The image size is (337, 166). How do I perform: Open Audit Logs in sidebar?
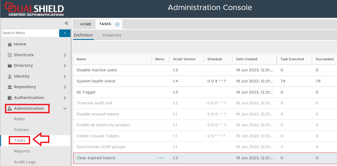tap(25, 162)
